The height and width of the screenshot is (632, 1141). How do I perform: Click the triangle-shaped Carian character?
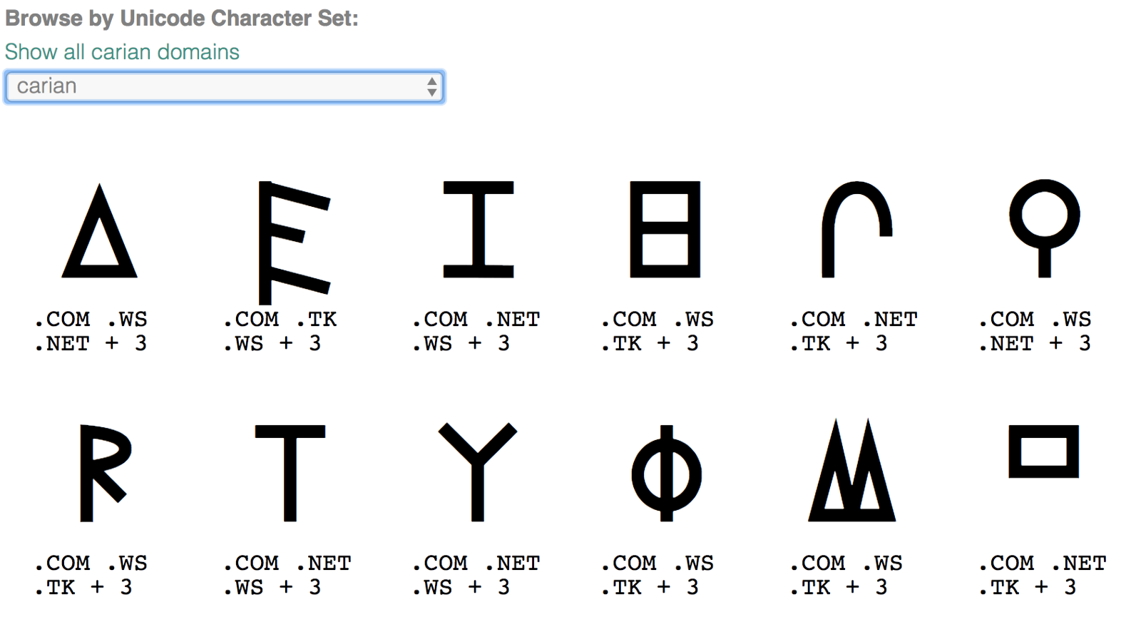click(x=99, y=230)
